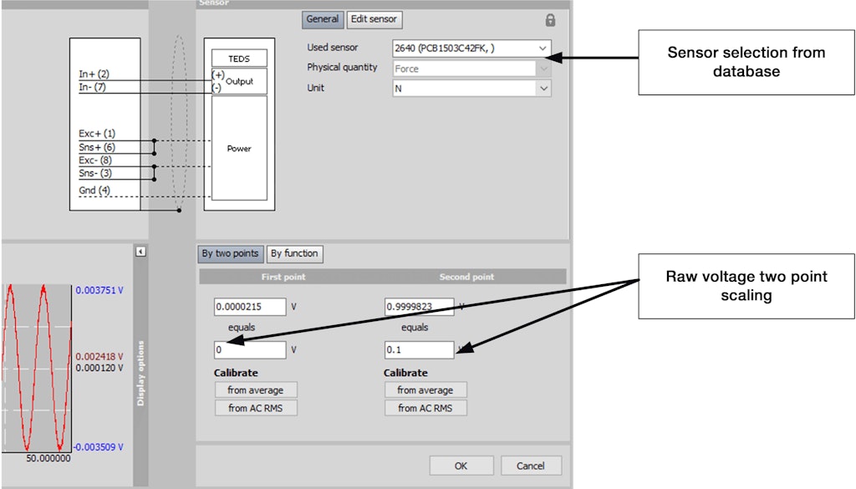Select the 0.003751 V maximum value
856x489 pixels.
coord(99,290)
